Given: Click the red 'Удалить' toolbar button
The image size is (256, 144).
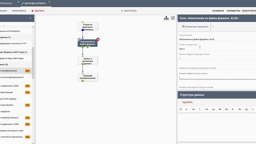Looking at the screenshot, I should [38, 11].
